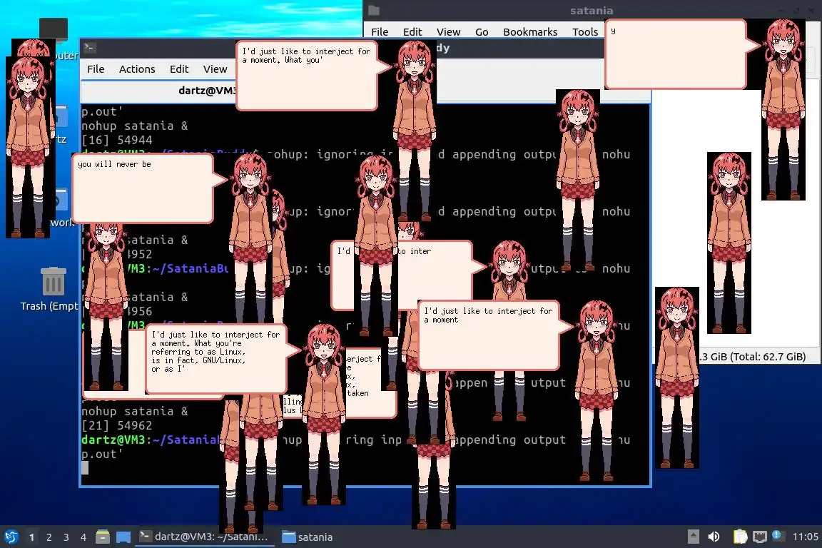Open the Tools menu in the file manager
Viewport: 822px width, 548px height.
point(585,32)
